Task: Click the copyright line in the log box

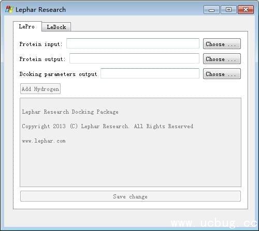Action: (108, 126)
